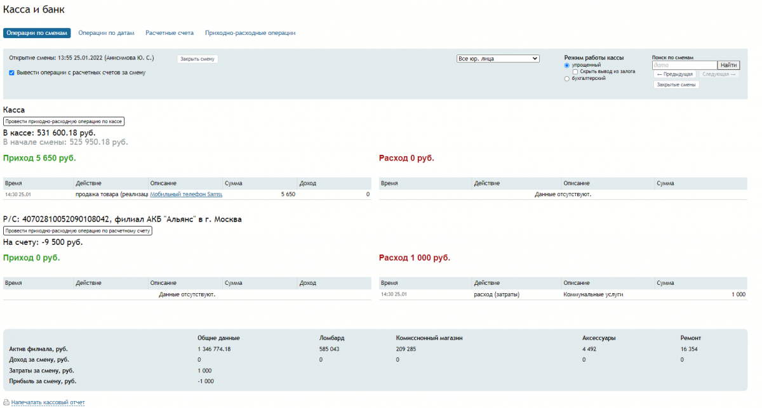Click the shift search date field
Screen dimensions: 762x408
click(685, 65)
